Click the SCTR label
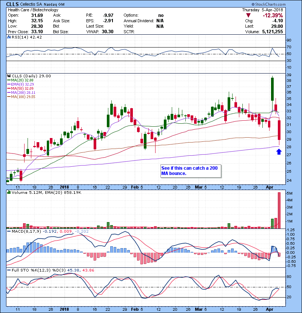302x313 pixels. 129,32
